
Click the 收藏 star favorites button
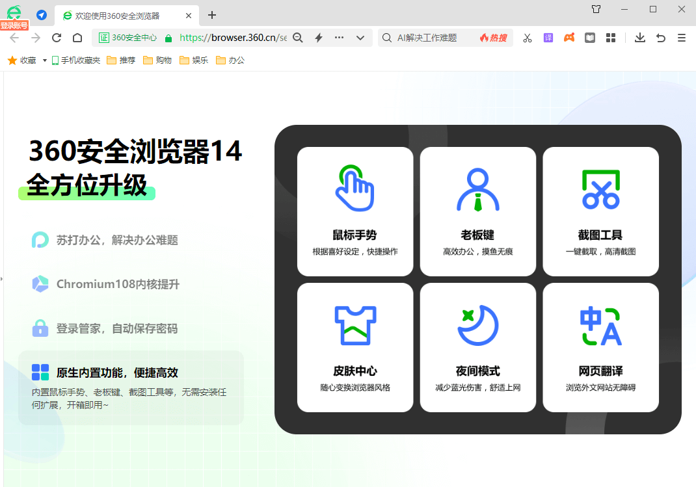[x=21, y=60]
